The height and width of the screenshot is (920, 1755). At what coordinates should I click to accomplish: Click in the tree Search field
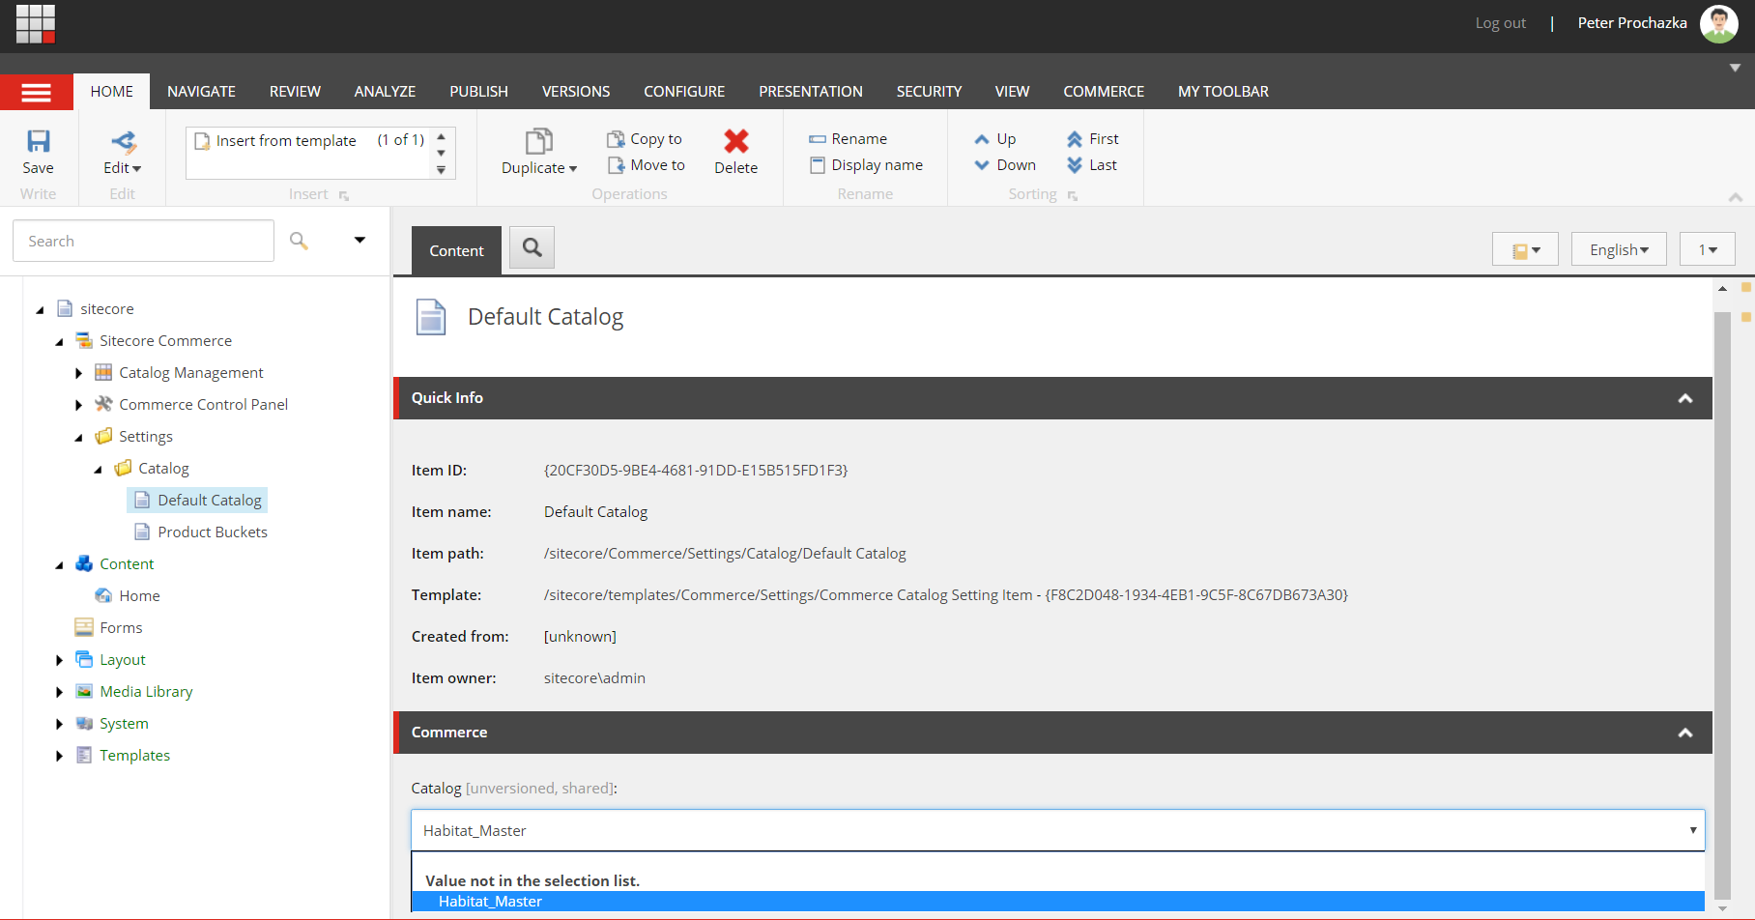[x=143, y=241]
